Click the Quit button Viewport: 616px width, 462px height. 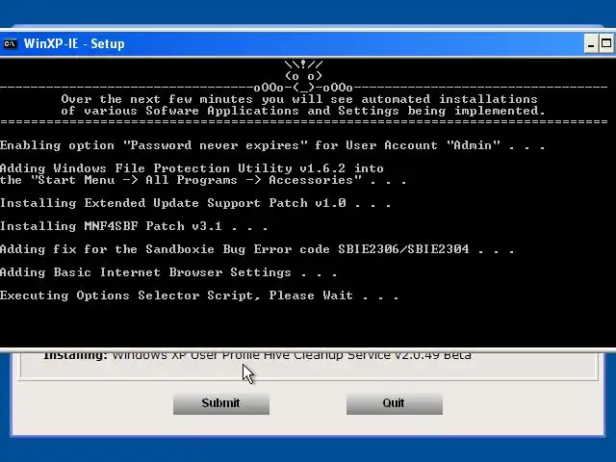(395, 403)
